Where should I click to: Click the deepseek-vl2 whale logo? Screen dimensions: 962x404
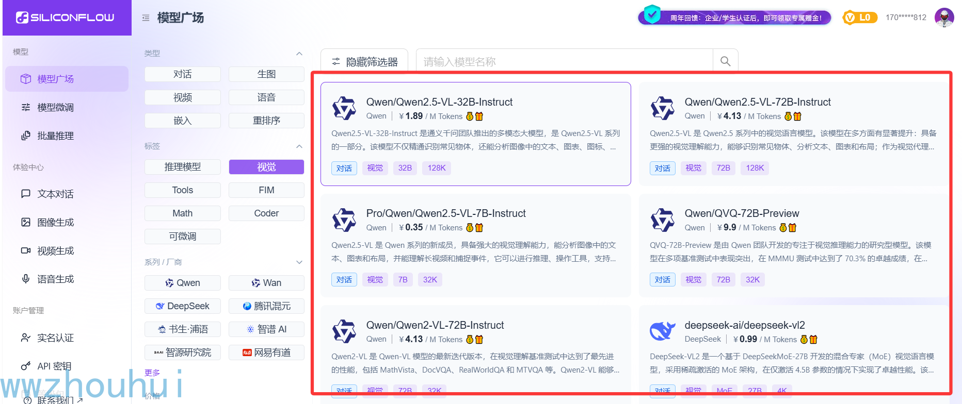tap(663, 331)
